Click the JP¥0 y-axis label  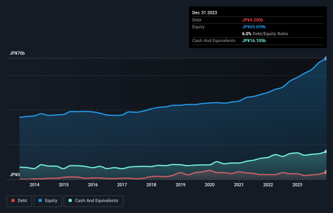(15, 175)
